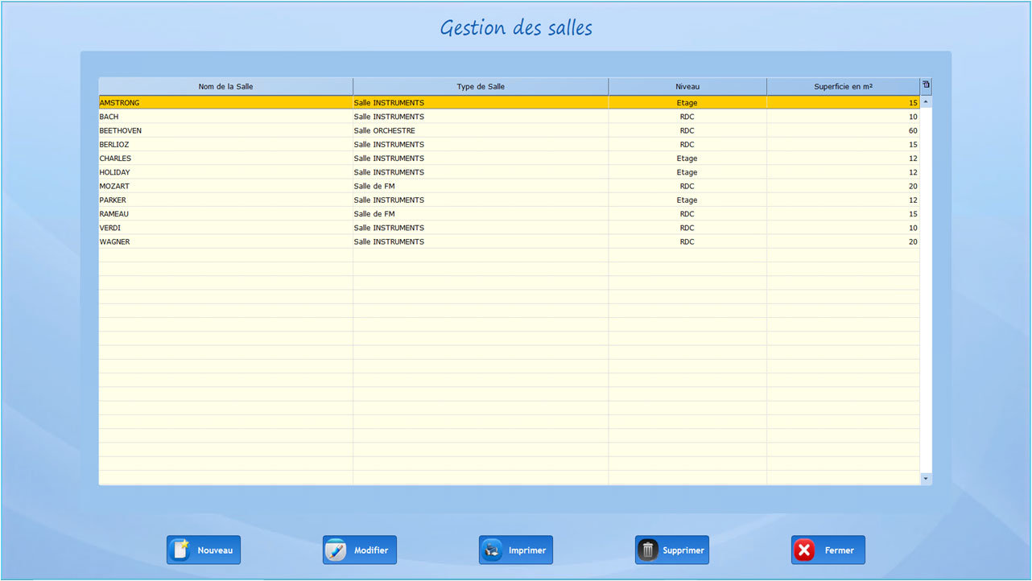This screenshot has height=581, width=1032.
Task: Select the WAGNER room row
Action: (x=509, y=241)
